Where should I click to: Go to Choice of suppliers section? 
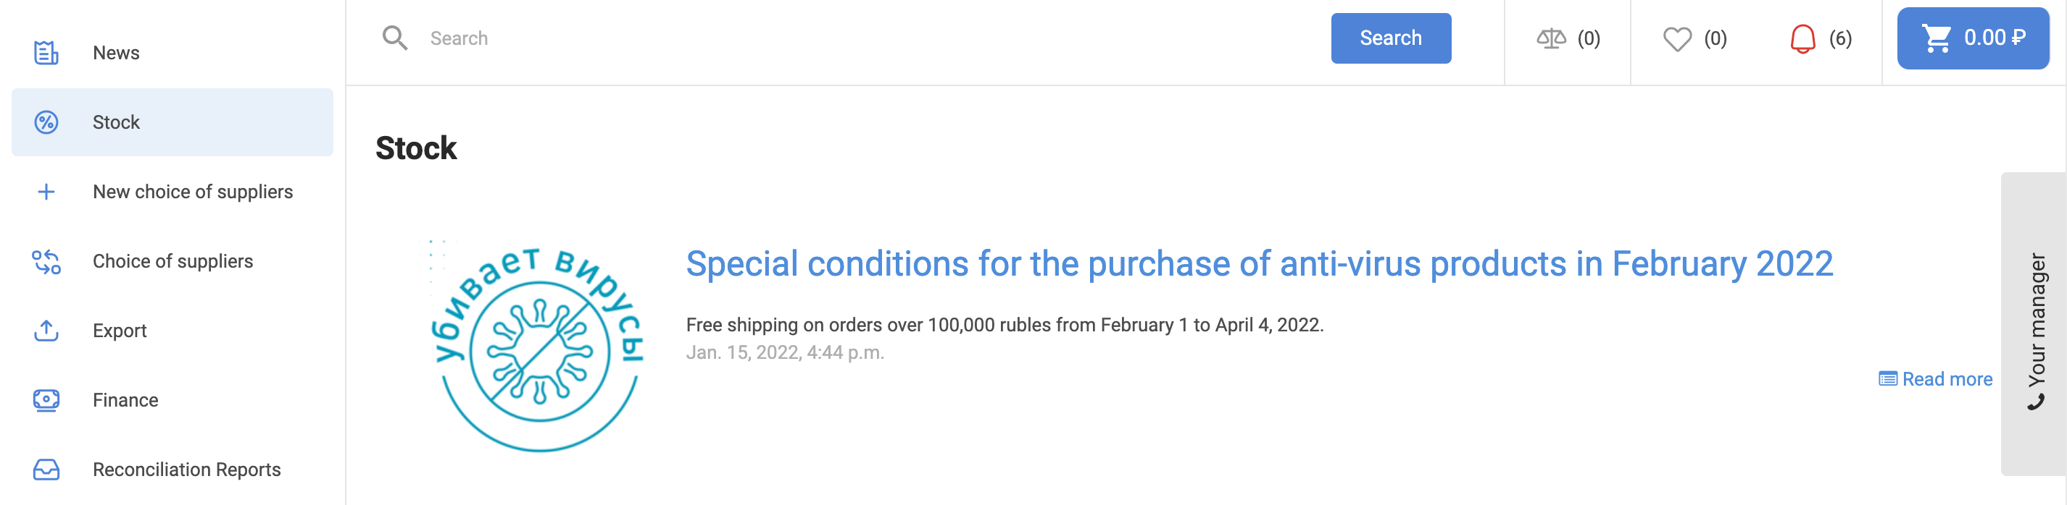point(172,261)
